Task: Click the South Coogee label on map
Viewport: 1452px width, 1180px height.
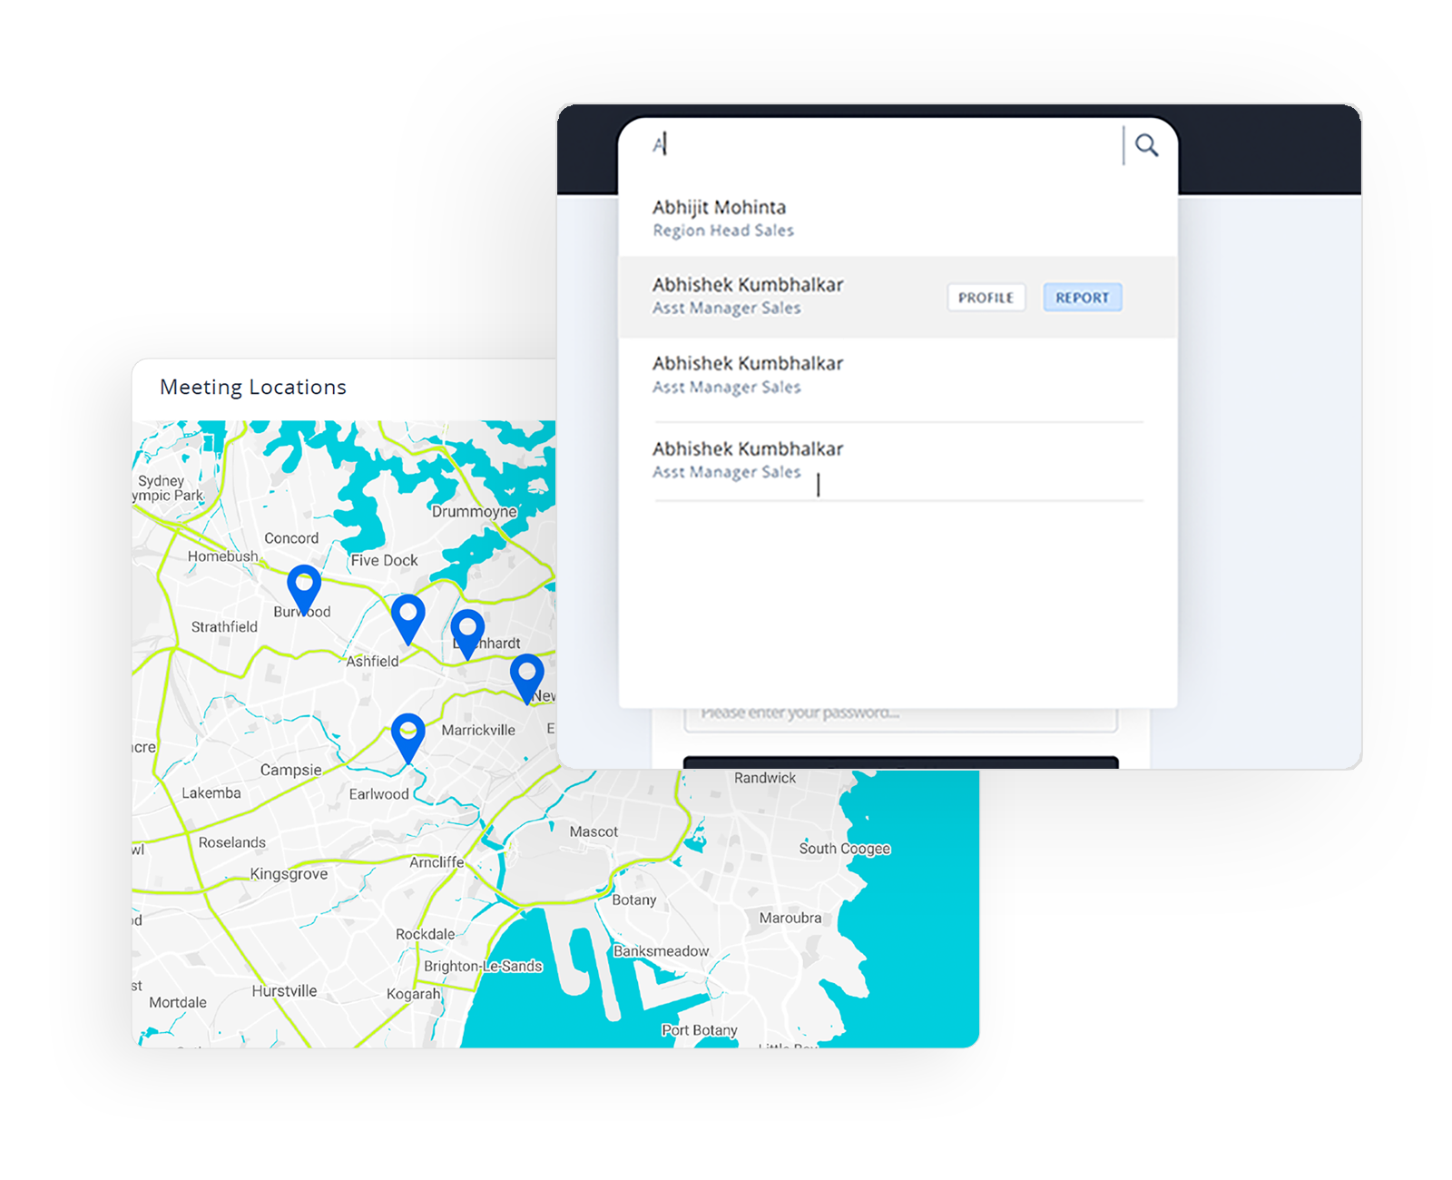Action: [x=844, y=849]
